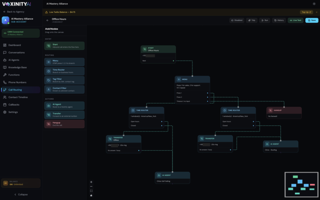Go Back to Agency

tap(14, 12)
